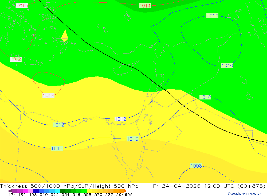Select the brightest green legend swatch
The width and height of the screenshot is (267, 196).
(x=84, y=191)
